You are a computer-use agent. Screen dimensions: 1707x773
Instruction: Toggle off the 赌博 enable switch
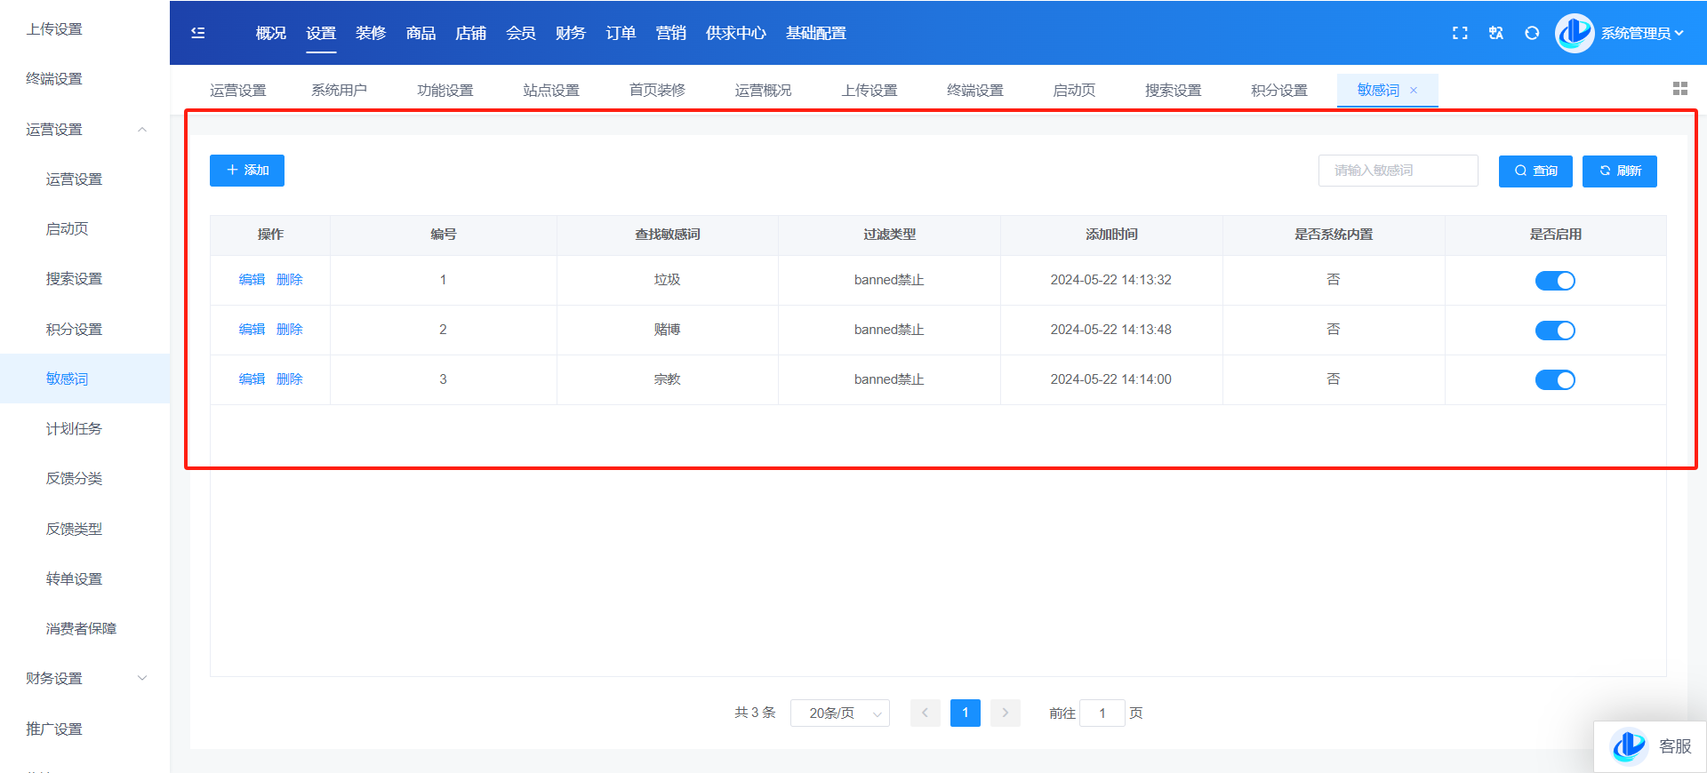(1555, 331)
